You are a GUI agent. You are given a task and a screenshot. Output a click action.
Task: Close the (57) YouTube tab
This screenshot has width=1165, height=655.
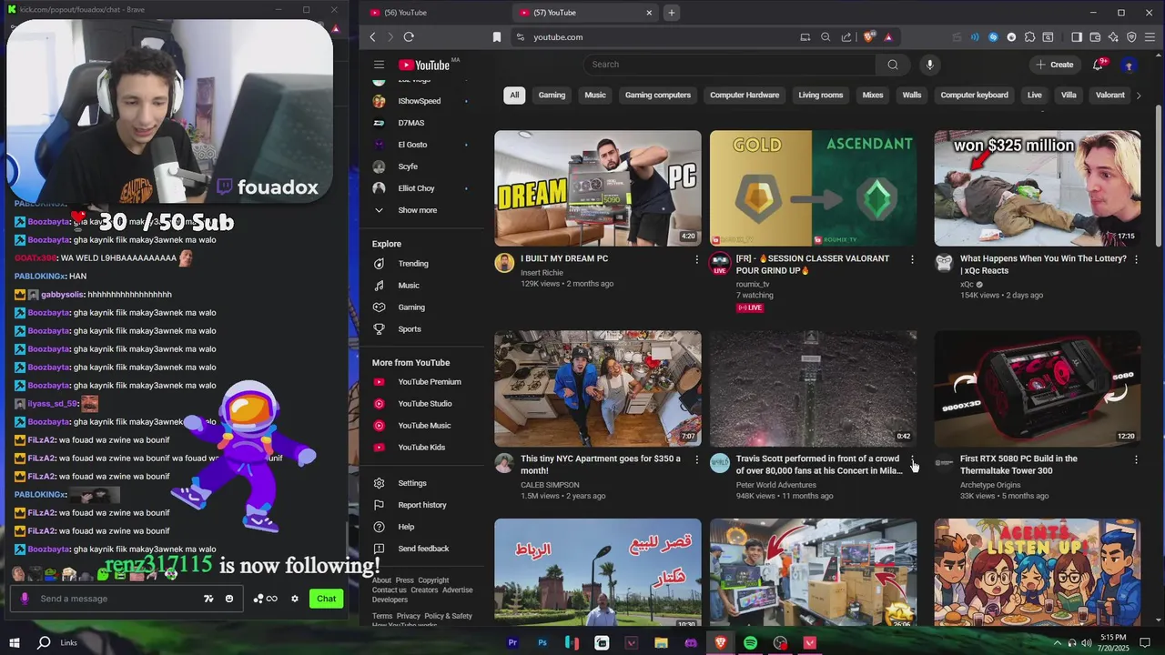649,13
